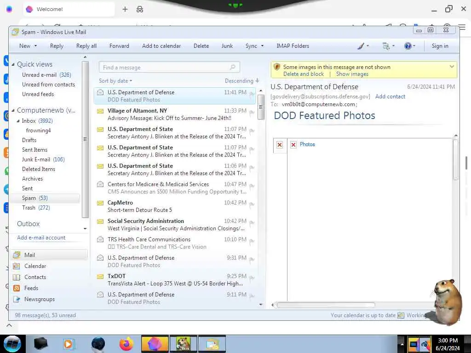Click the Windows Start orb
The height and width of the screenshot is (353, 471).
click(12, 344)
